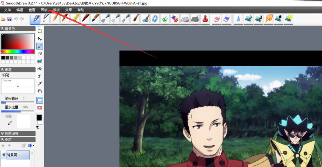Click the open file folder icon
Viewport: 322px width, 167px height.
pyautogui.click(x=3, y=19)
